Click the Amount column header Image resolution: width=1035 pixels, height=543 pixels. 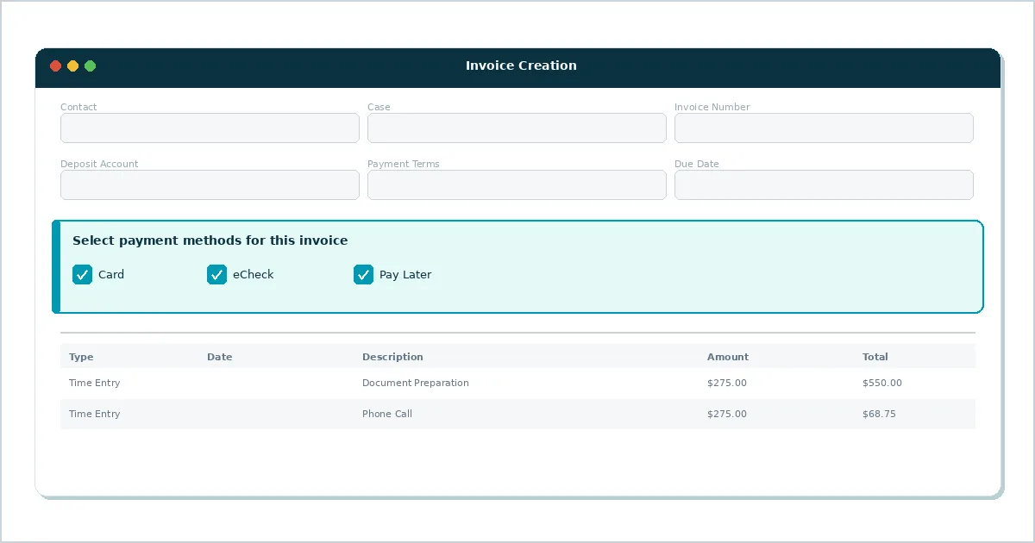pos(728,357)
